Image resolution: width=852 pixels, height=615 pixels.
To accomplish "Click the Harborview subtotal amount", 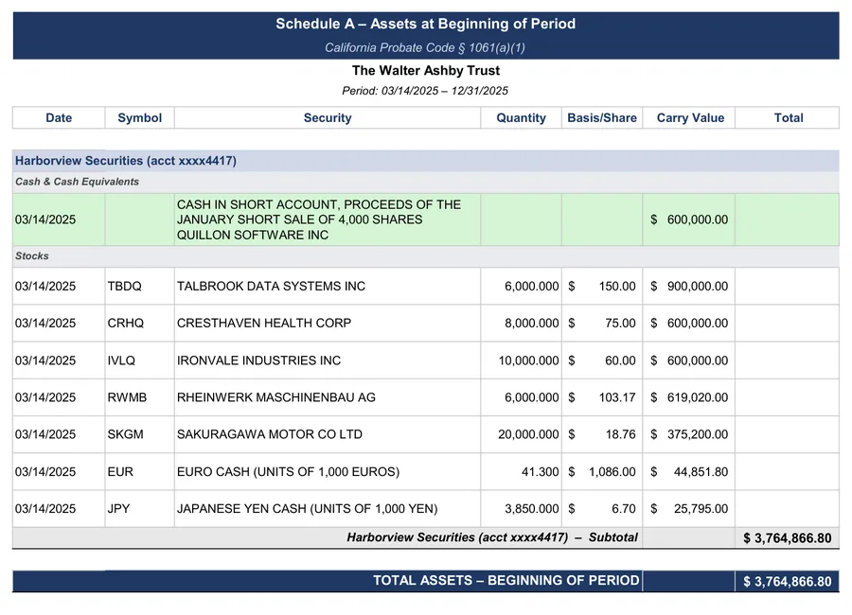I will (788, 537).
